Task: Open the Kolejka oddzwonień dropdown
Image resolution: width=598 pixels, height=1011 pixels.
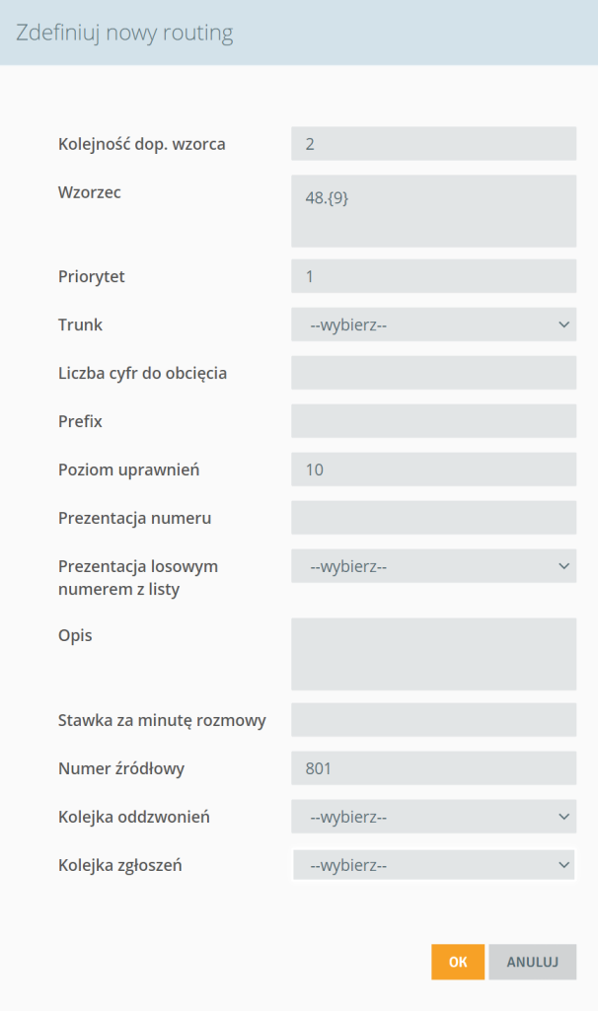Action: pos(433,817)
